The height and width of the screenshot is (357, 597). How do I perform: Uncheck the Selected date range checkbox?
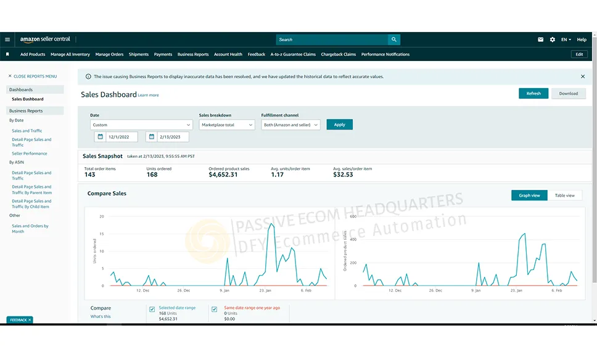click(x=152, y=309)
